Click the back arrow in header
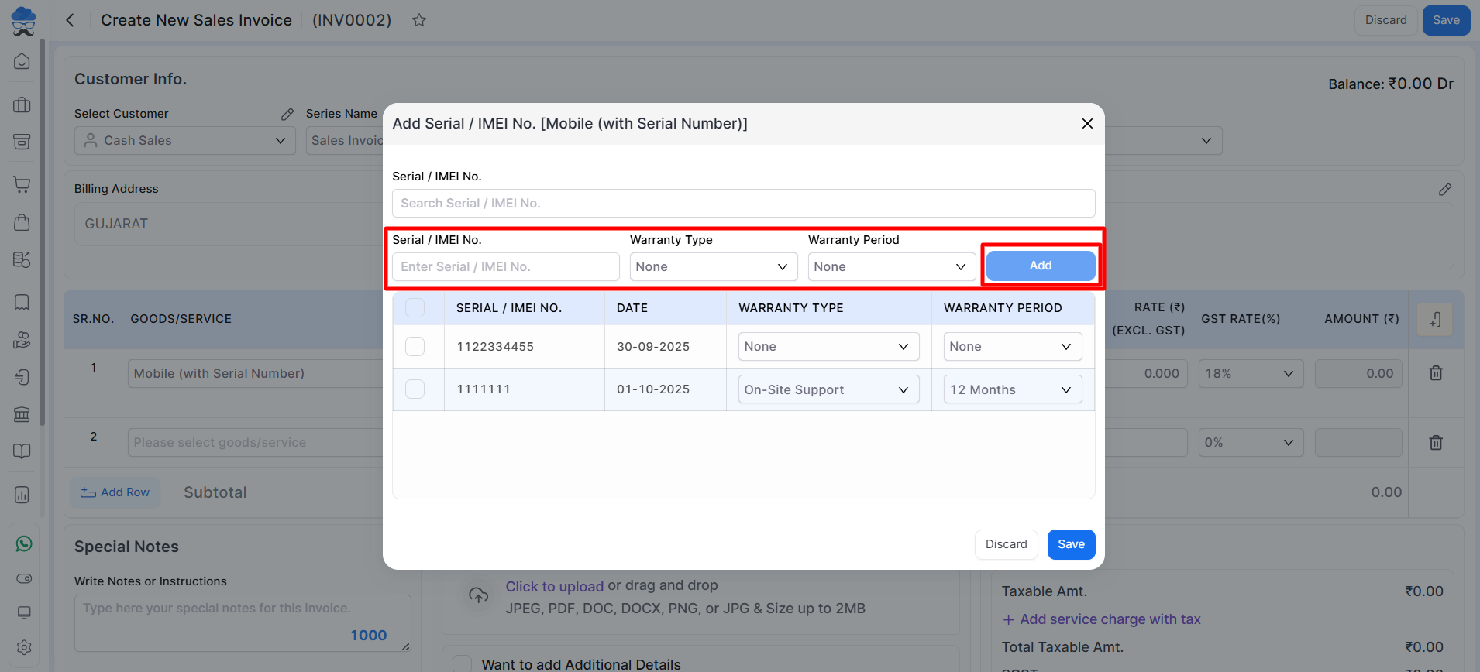This screenshot has height=672, width=1480. [x=70, y=20]
